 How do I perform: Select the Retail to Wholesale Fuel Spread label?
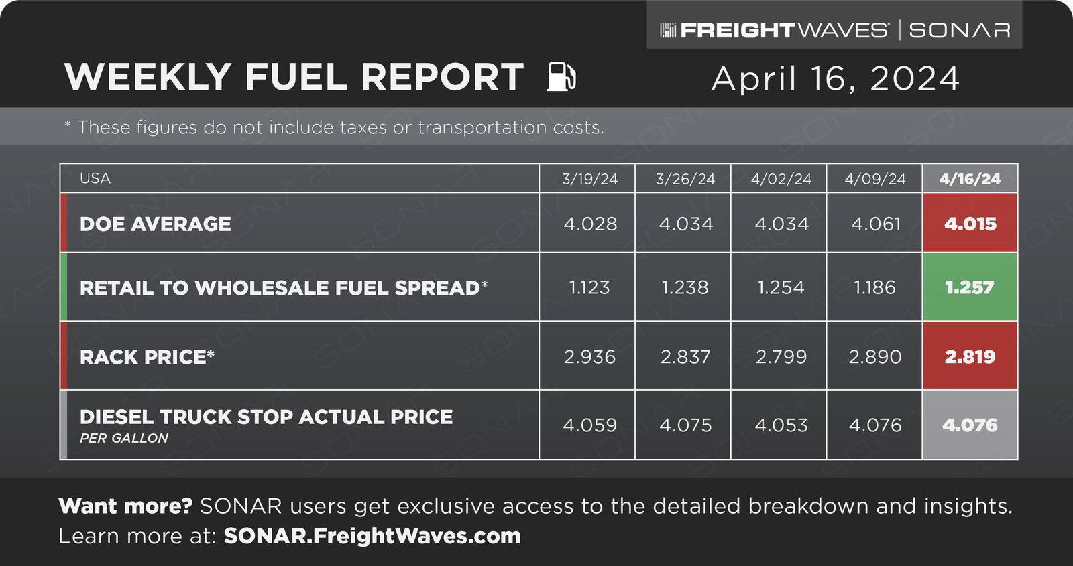coord(284,288)
